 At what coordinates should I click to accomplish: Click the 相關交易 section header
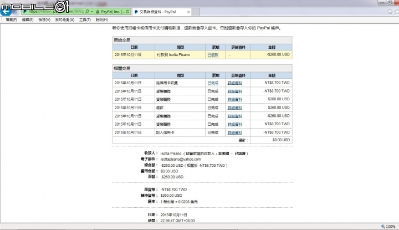point(202,68)
